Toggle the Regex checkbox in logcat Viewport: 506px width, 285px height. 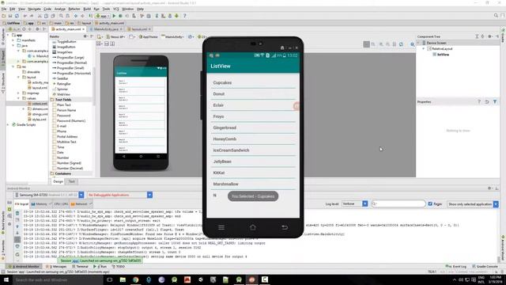coord(430,204)
